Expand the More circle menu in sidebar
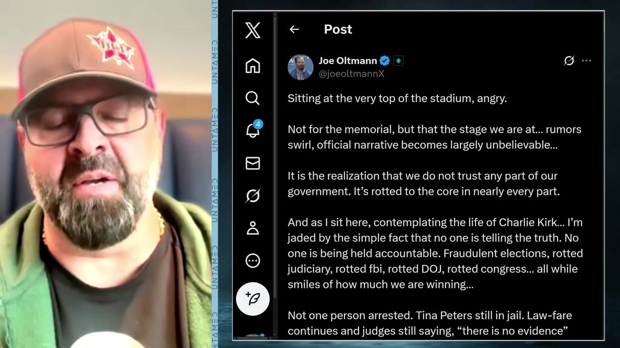The height and width of the screenshot is (348, 620). (x=252, y=261)
